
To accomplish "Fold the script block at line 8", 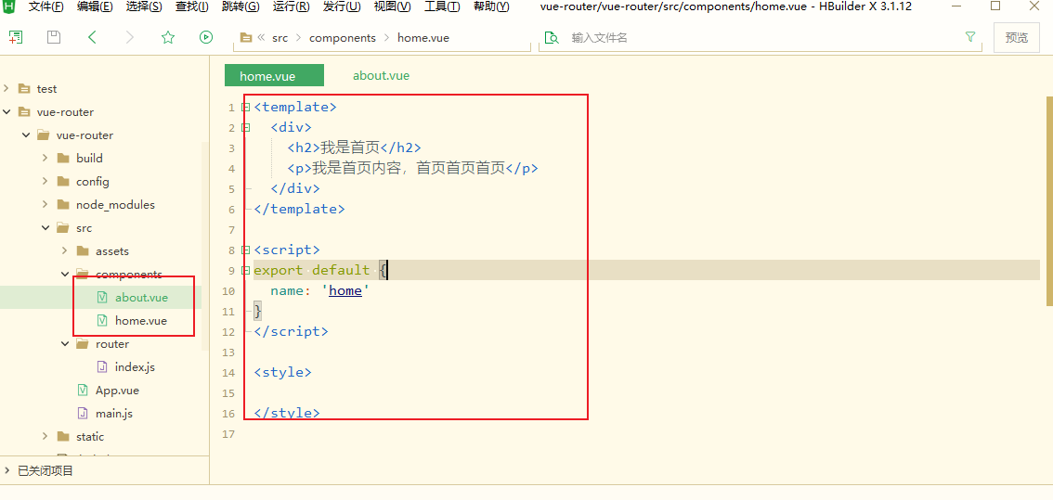I will 246,250.
